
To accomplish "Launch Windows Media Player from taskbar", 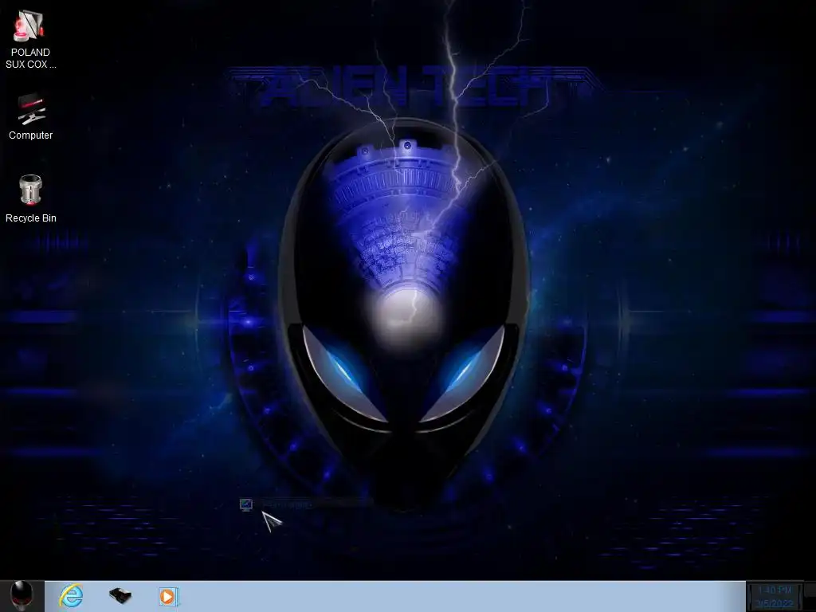I will [169, 596].
